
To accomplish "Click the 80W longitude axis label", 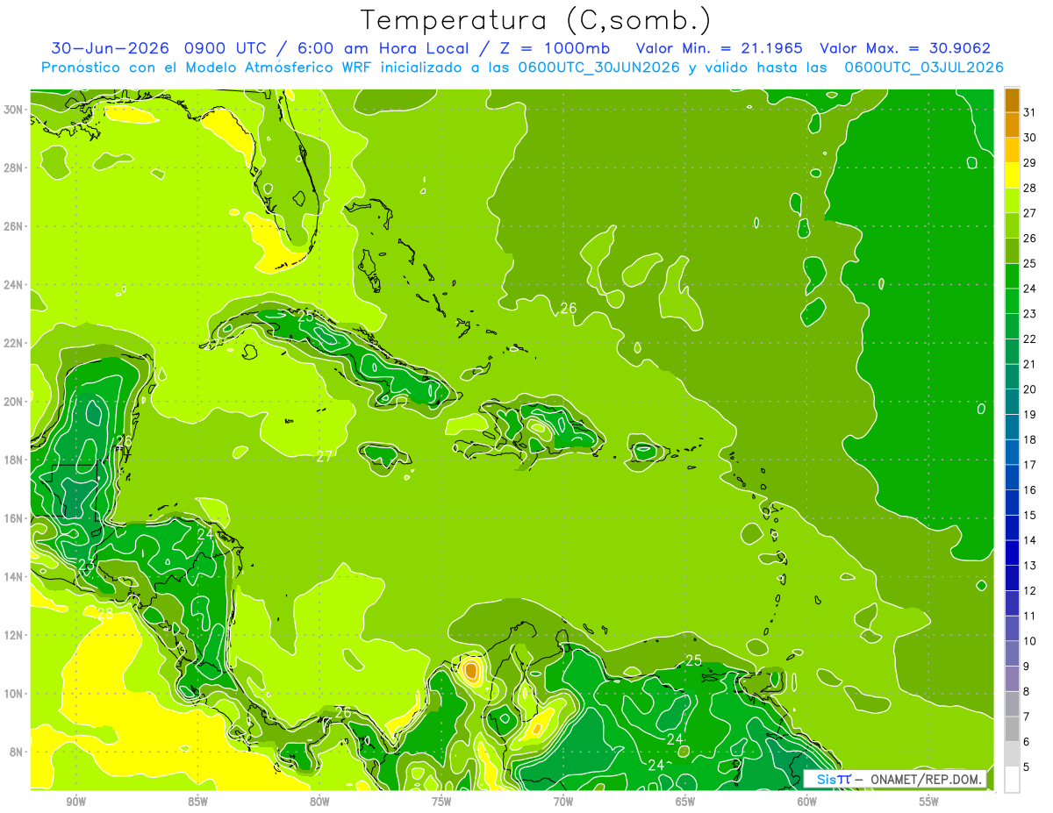I will 320,802.
